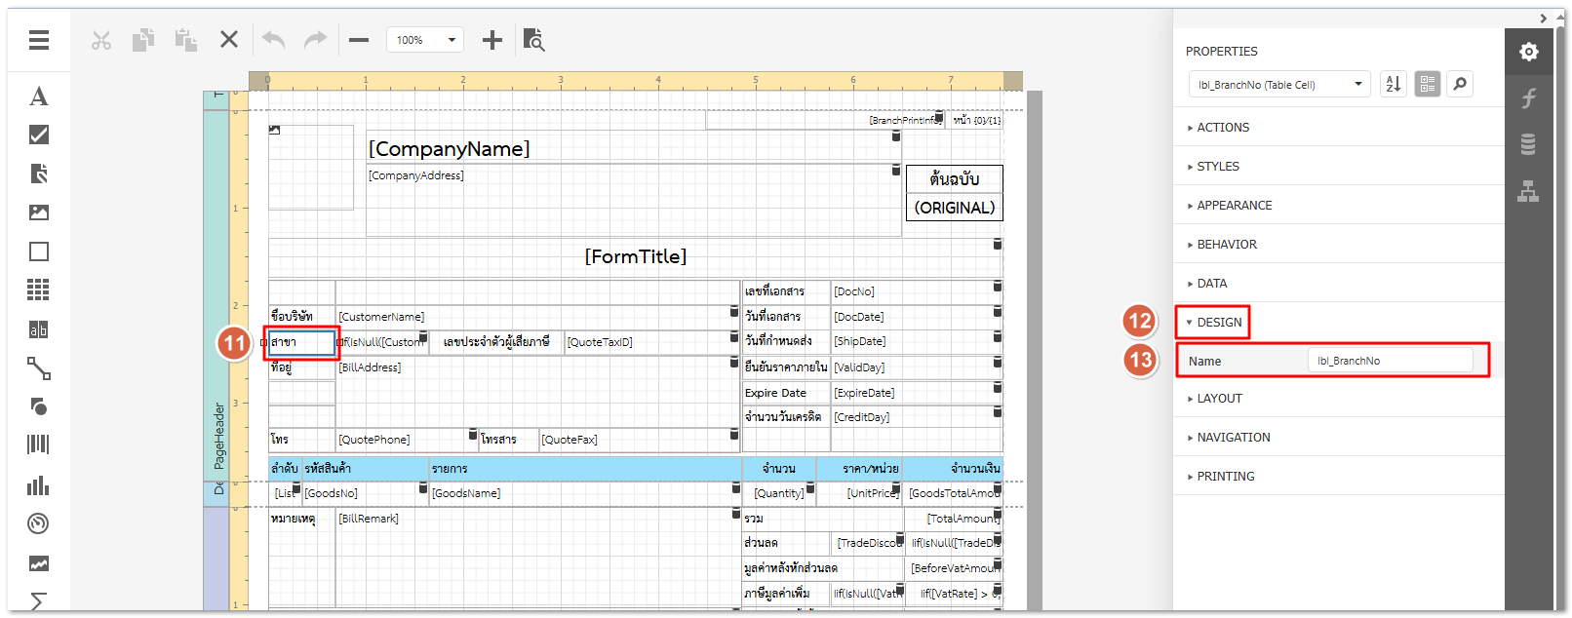Image resolution: width=1572 pixels, height=618 pixels.
Task: Collapse the DESIGN section
Action: (x=1219, y=323)
